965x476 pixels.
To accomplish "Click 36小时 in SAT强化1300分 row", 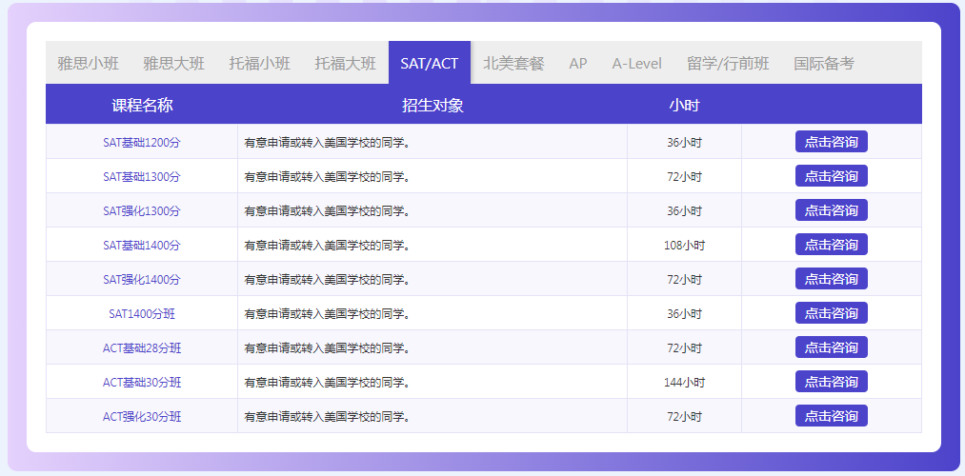I will click(684, 211).
